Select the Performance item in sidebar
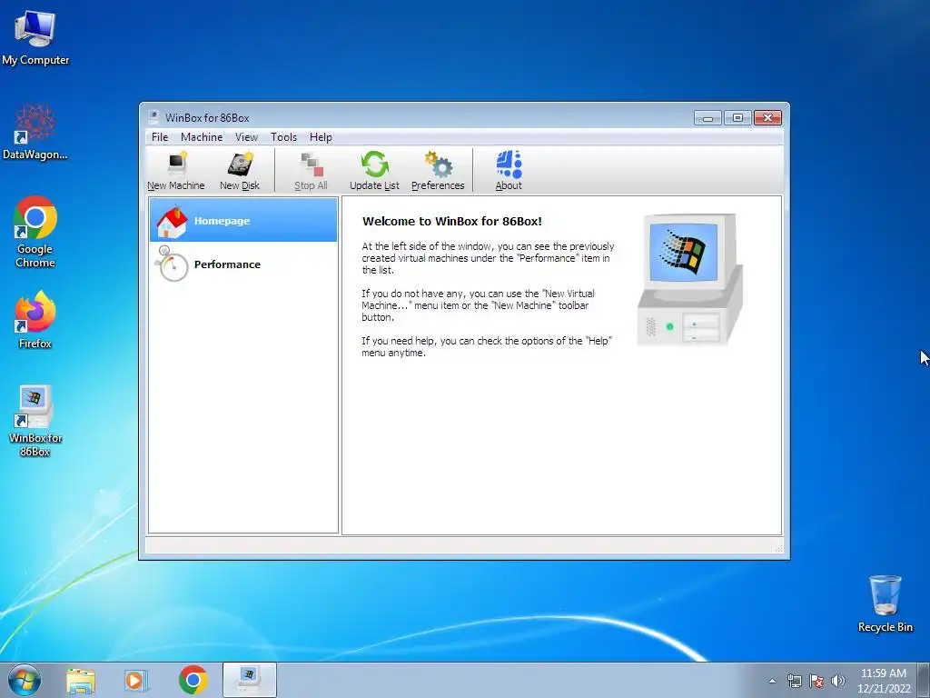Screen dimensions: 930x698 click(243, 264)
